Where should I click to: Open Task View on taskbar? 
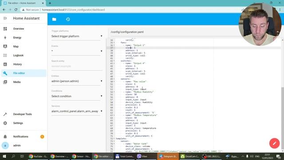[x=22, y=156]
